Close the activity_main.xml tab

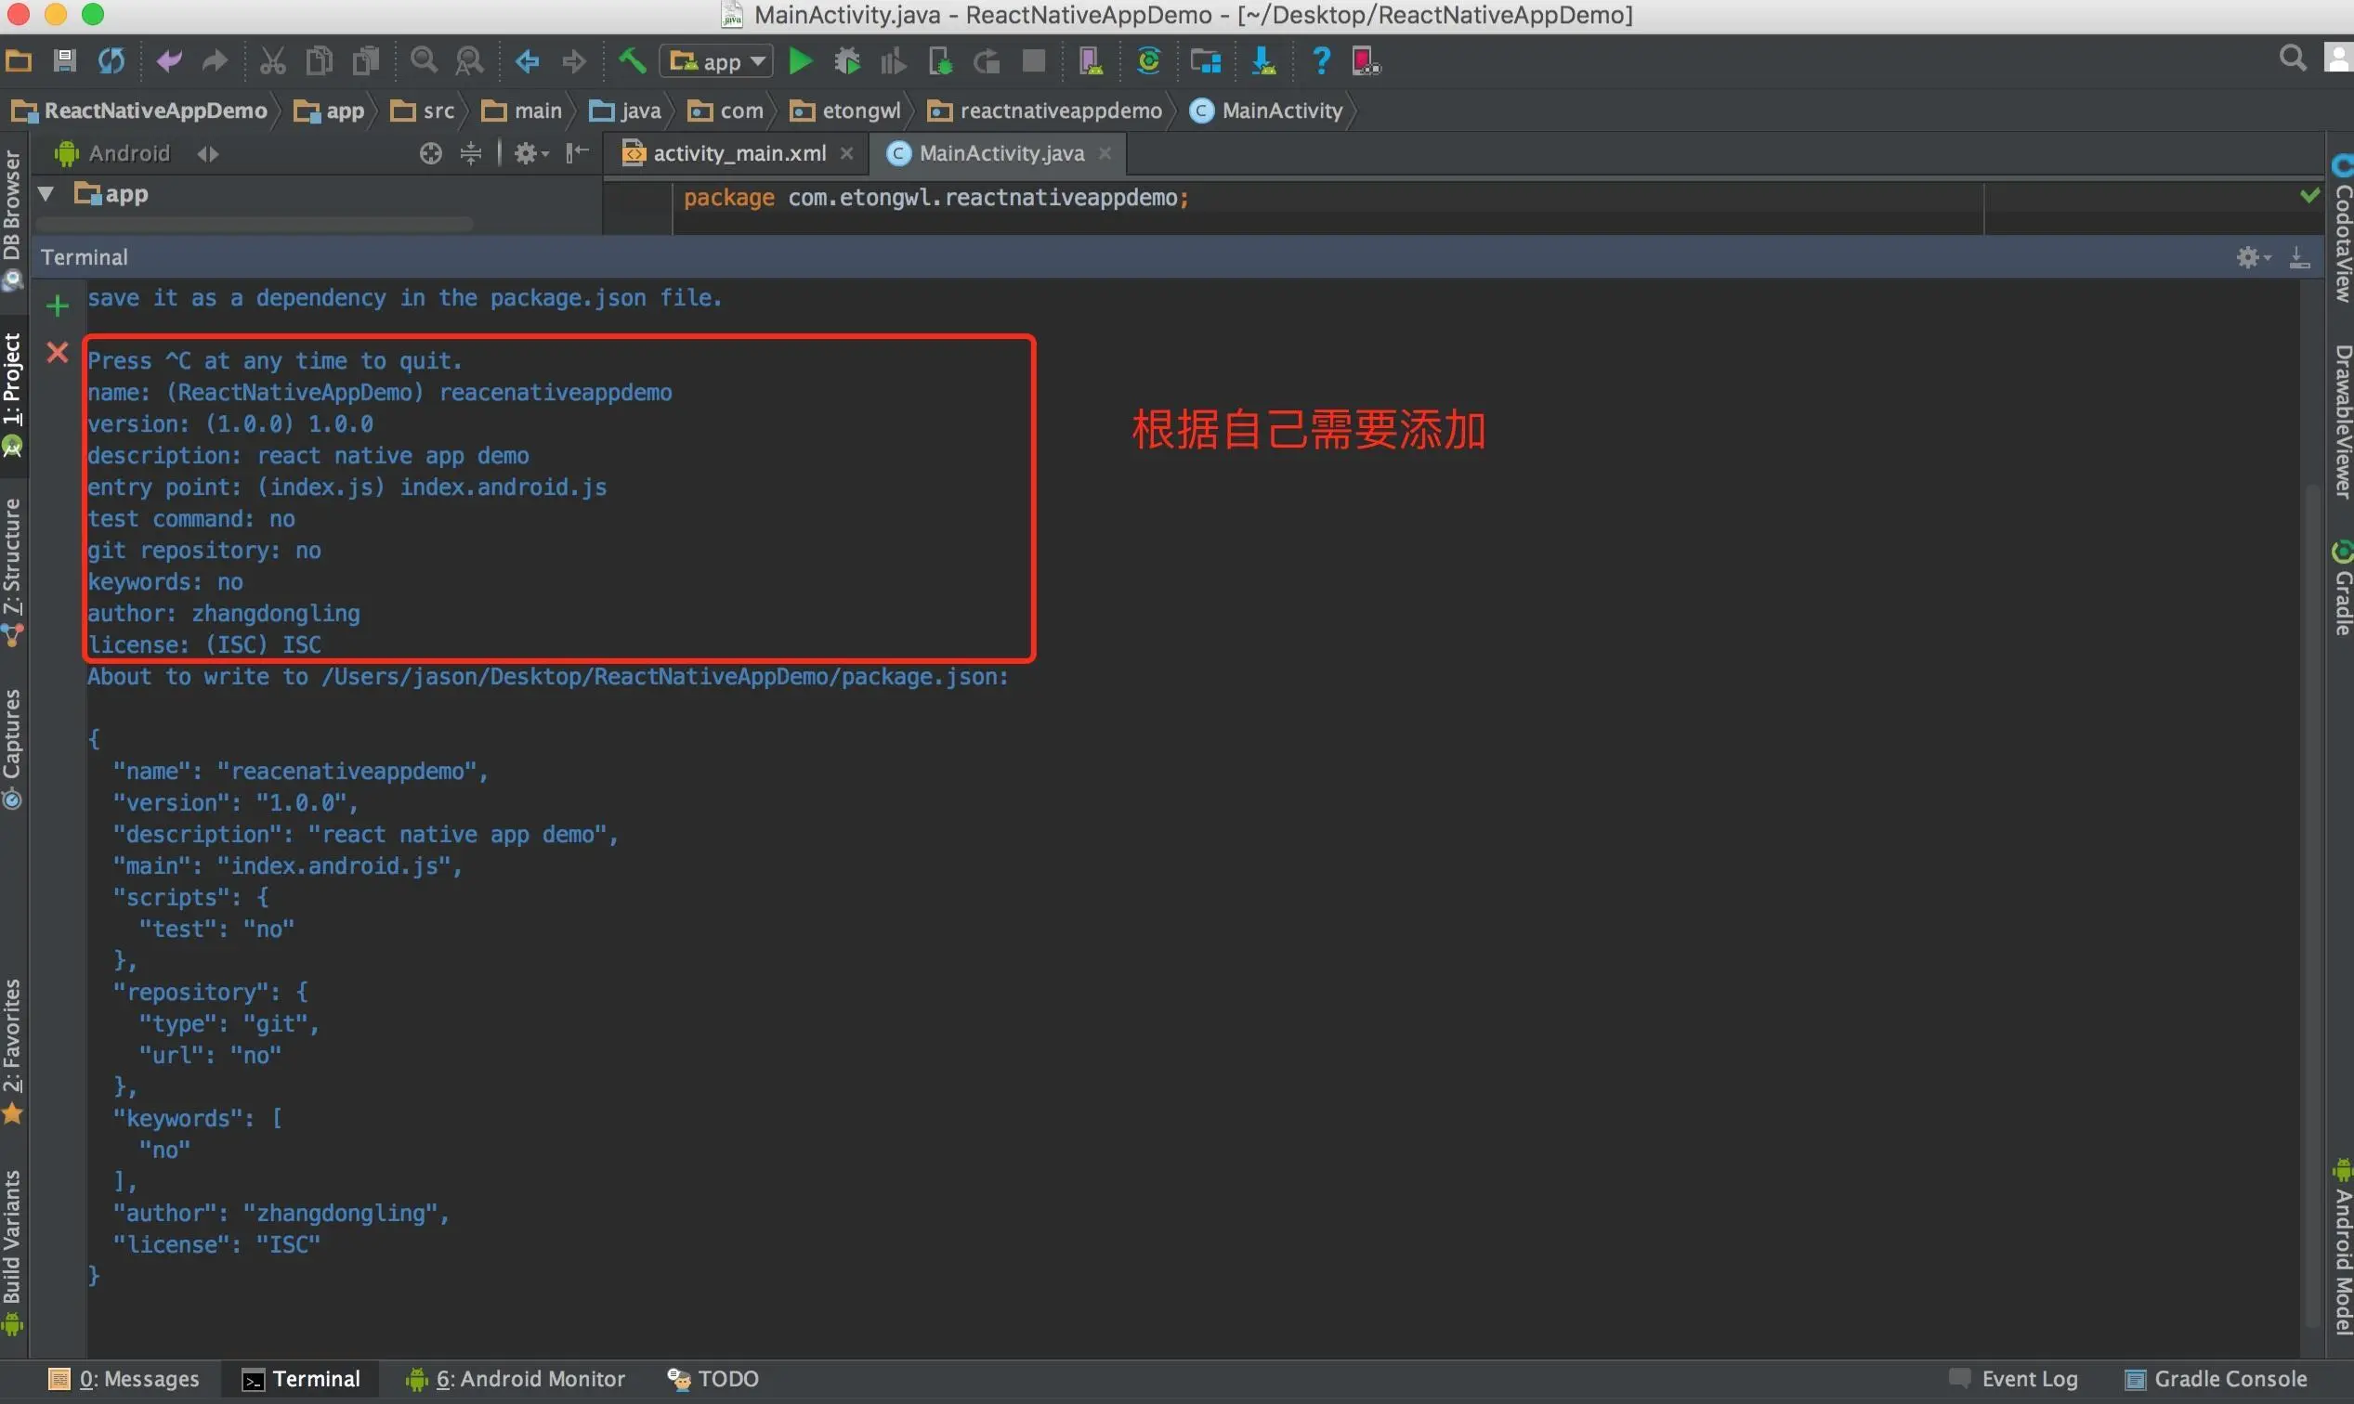tap(847, 153)
